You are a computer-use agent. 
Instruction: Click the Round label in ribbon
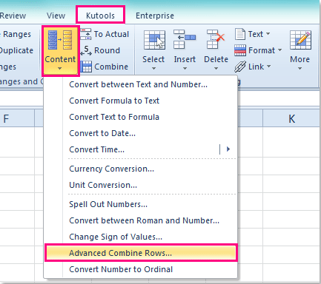[x=107, y=50]
